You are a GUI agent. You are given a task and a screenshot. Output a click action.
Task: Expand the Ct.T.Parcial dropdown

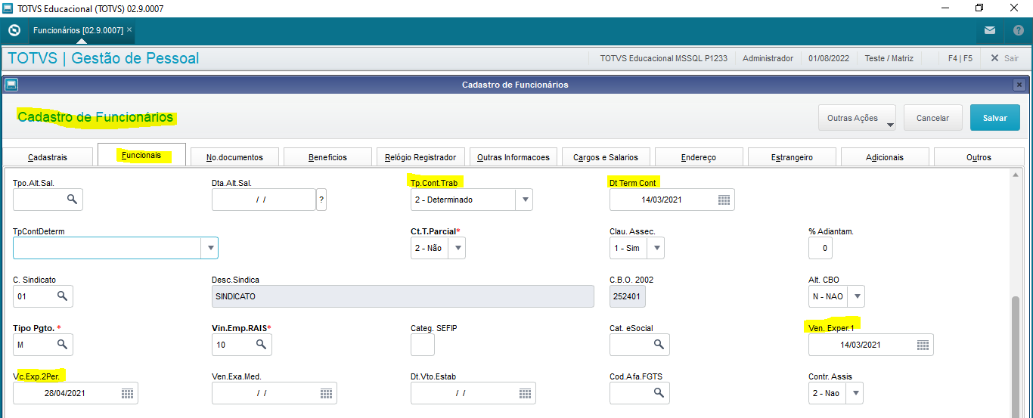458,248
